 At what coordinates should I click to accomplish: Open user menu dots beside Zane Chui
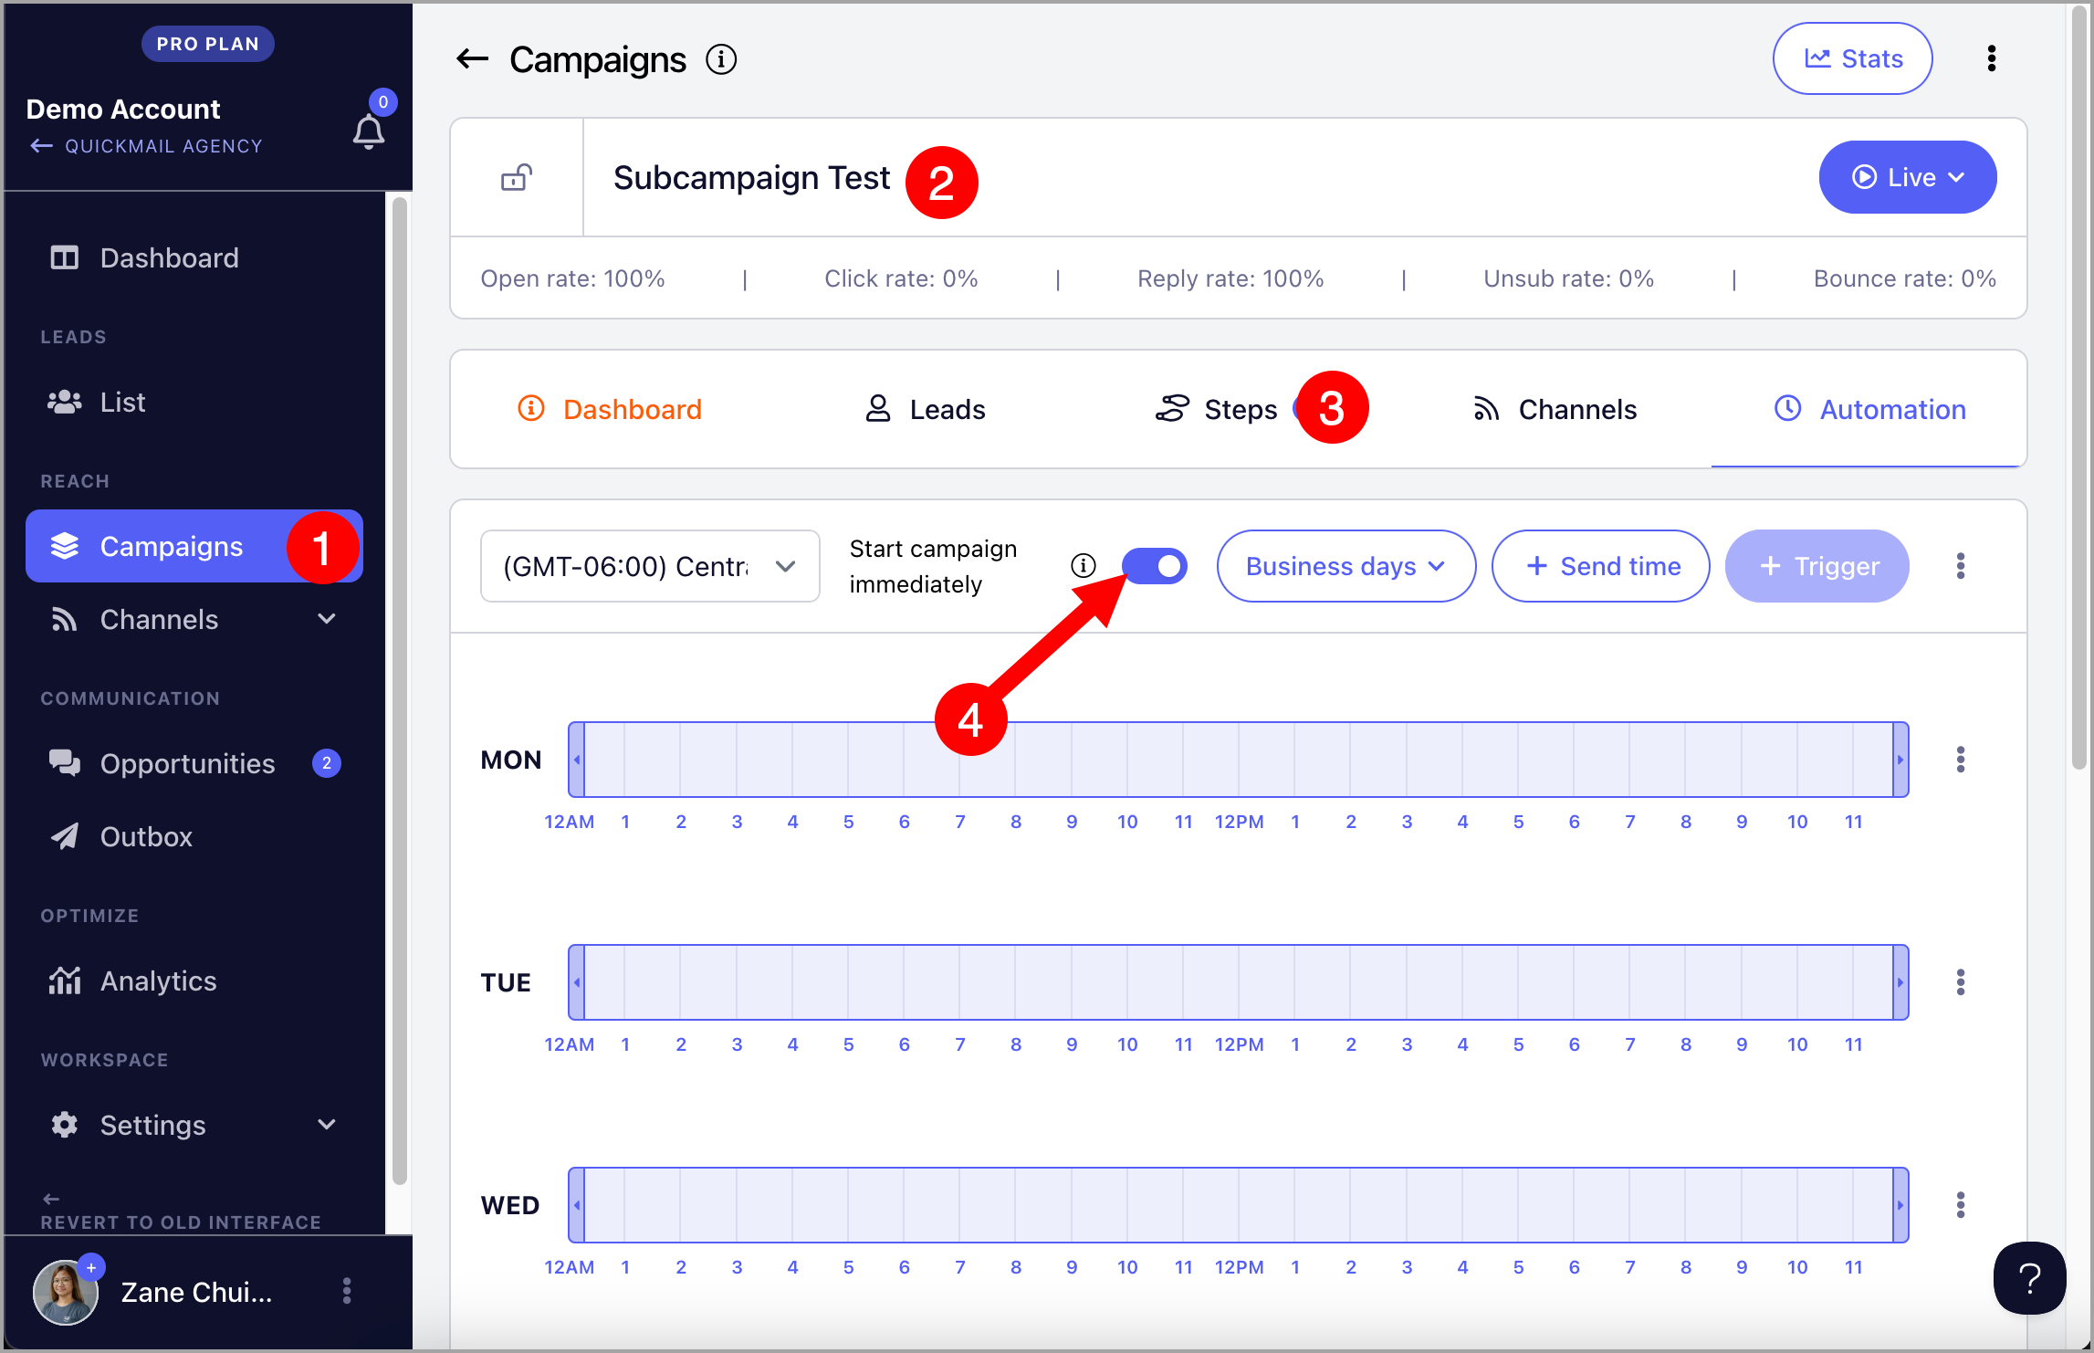pyautogui.click(x=347, y=1291)
